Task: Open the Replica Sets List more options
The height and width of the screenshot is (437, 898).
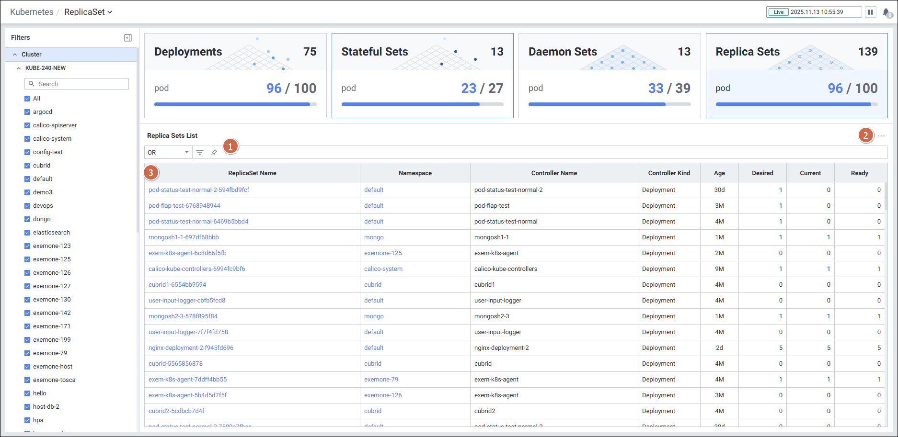Action: pos(881,136)
